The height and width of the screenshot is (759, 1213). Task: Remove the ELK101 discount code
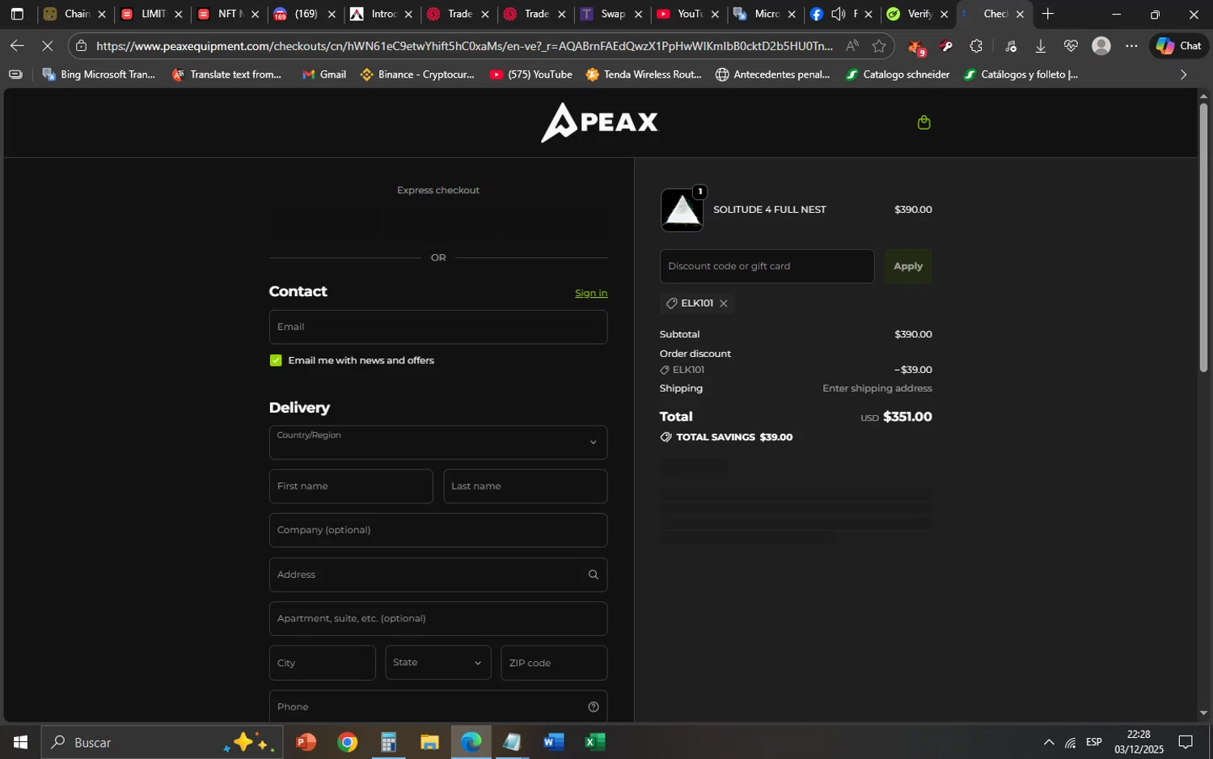point(724,303)
